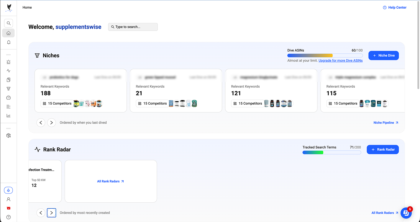The height and width of the screenshot is (222, 420).
Task: Click the Niche Dive button
Action: click(384, 56)
